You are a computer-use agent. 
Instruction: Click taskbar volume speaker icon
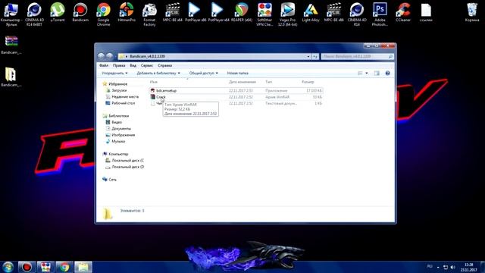click(x=453, y=267)
